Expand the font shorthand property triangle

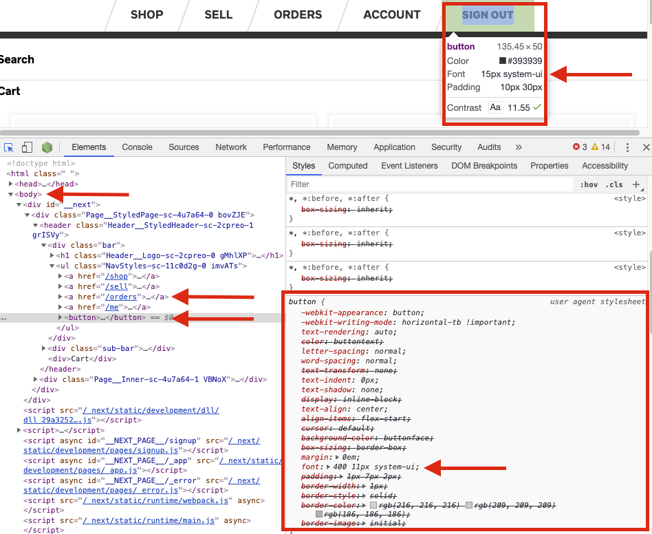[328, 467]
